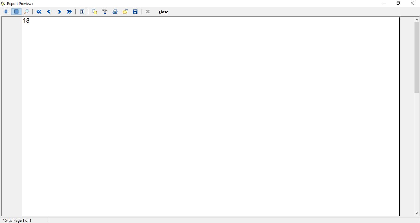Click the '18' text on report page

tap(26, 21)
